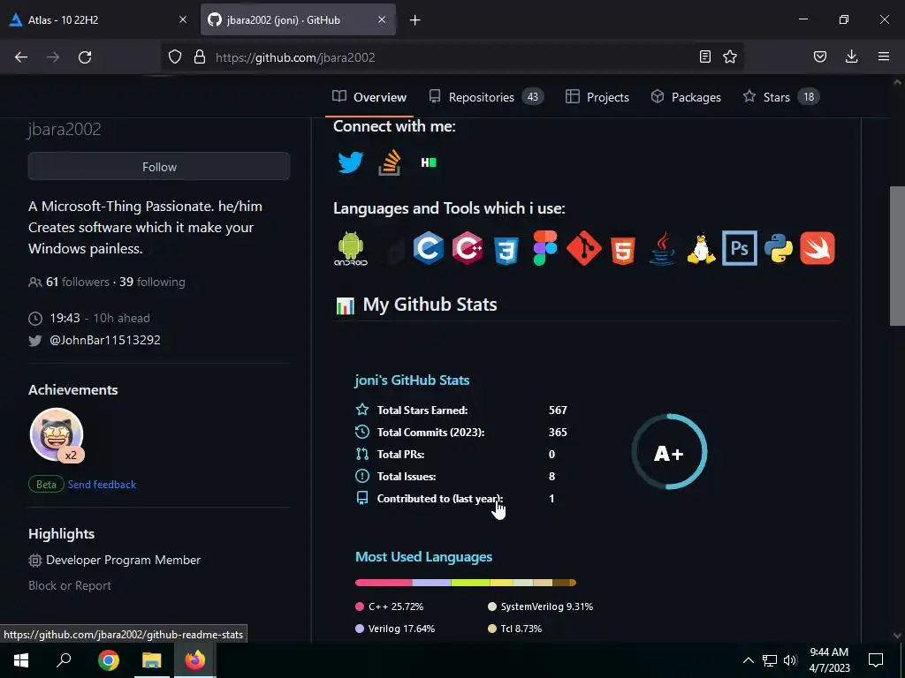Screen dimensions: 905x678
Task: Open the Twitter profile icon under Connect with me
Action: (x=350, y=162)
